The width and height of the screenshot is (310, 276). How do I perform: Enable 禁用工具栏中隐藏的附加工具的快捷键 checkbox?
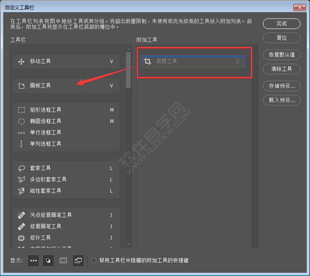pos(93,261)
